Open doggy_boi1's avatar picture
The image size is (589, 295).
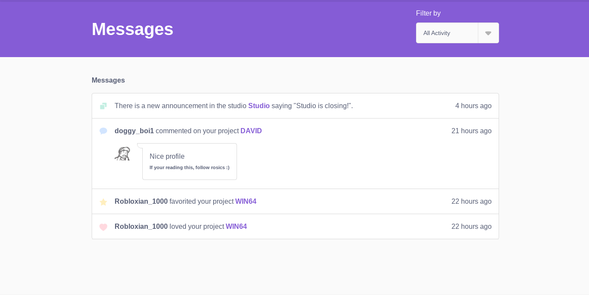(123, 154)
